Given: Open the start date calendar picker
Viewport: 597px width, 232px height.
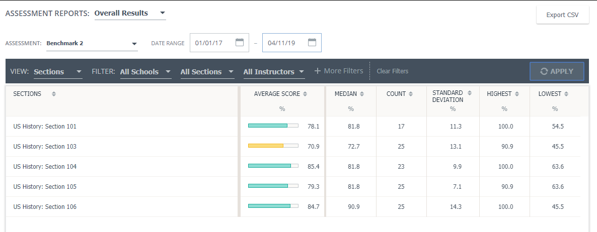Looking at the screenshot, I should click(240, 43).
